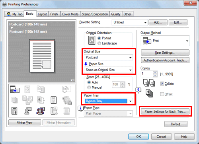The height and width of the screenshot is (144, 199).
Task: Select Manual zoom radio button
Action: pyautogui.click(x=89, y=88)
